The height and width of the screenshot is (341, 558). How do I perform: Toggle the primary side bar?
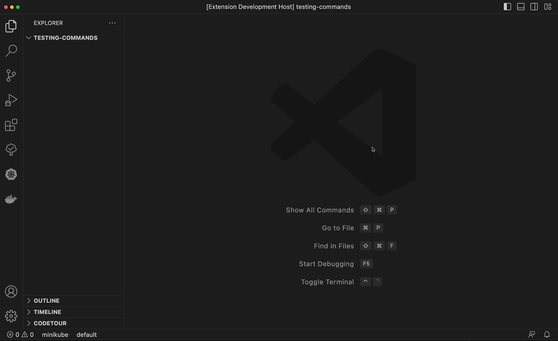[x=507, y=7]
